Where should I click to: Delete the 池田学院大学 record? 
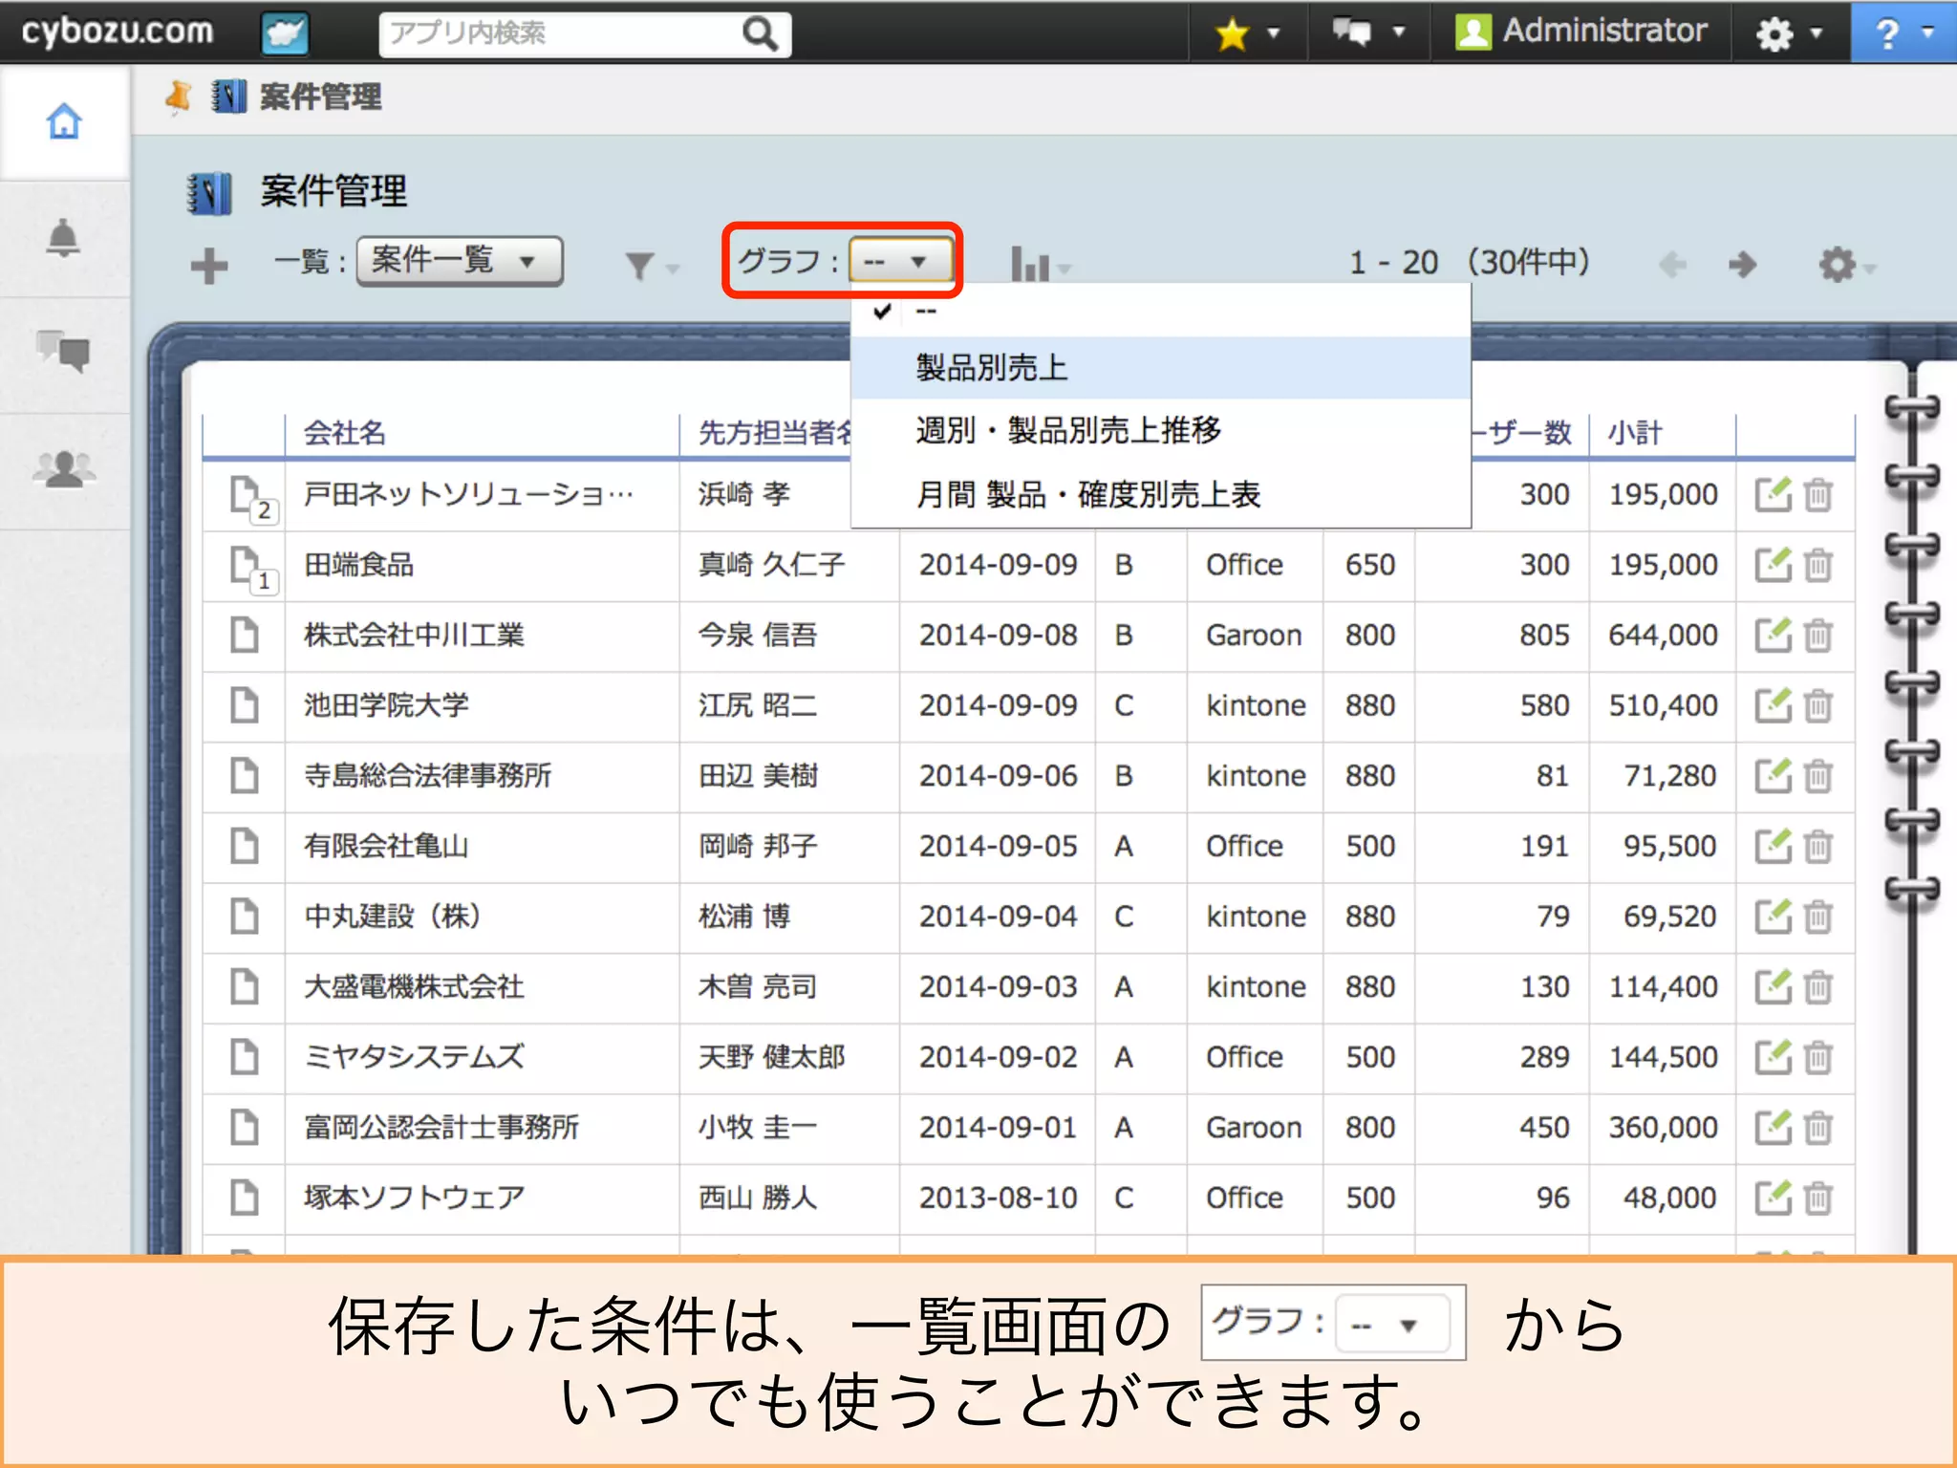[x=1817, y=706]
